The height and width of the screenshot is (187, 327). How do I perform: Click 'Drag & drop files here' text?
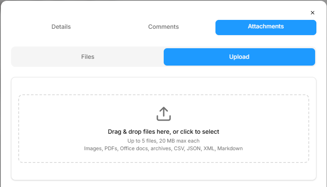pyautogui.click(x=164, y=132)
